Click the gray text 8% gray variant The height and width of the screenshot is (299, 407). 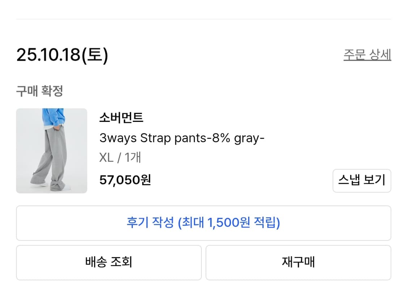pos(237,138)
